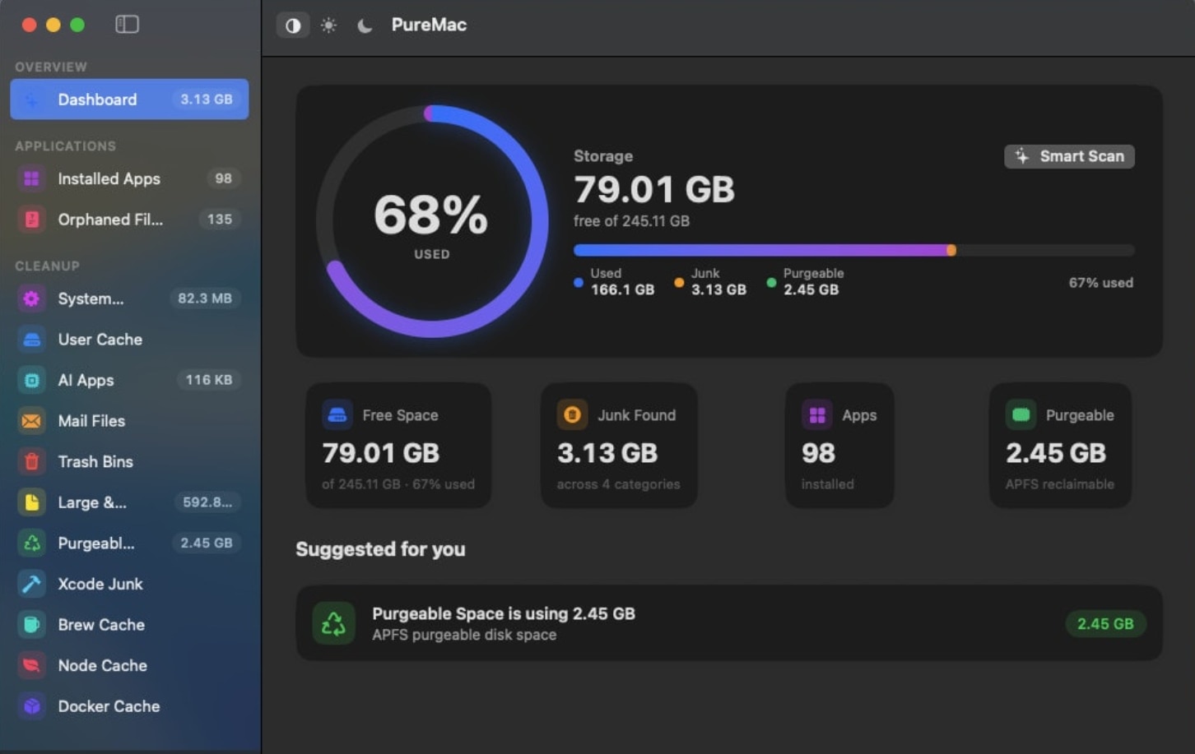Click the blue Used legend dot
Viewport: 1195px width, 754px height.
point(579,282)
